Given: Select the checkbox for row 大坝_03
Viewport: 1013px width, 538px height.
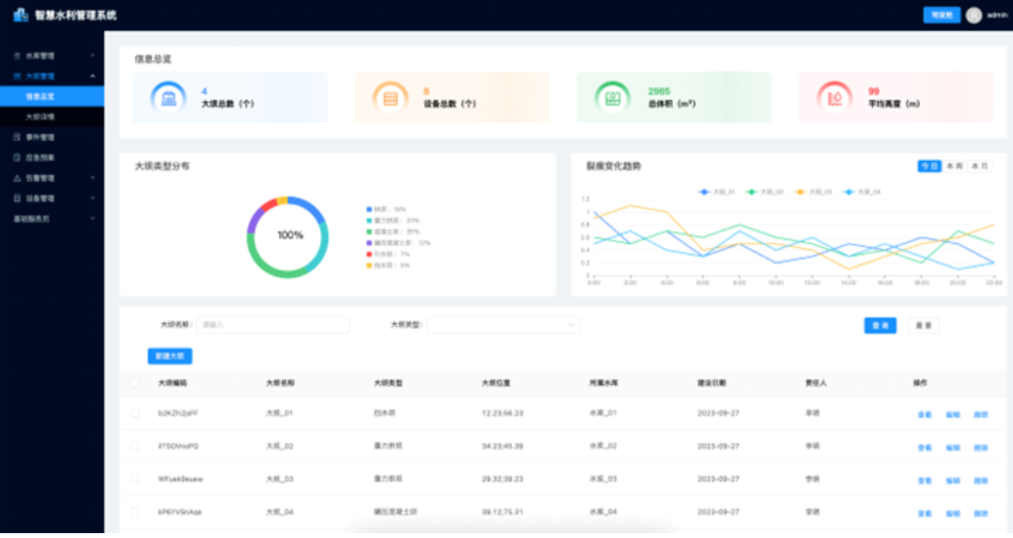Looking at the screenshot, I should point(135,479).
